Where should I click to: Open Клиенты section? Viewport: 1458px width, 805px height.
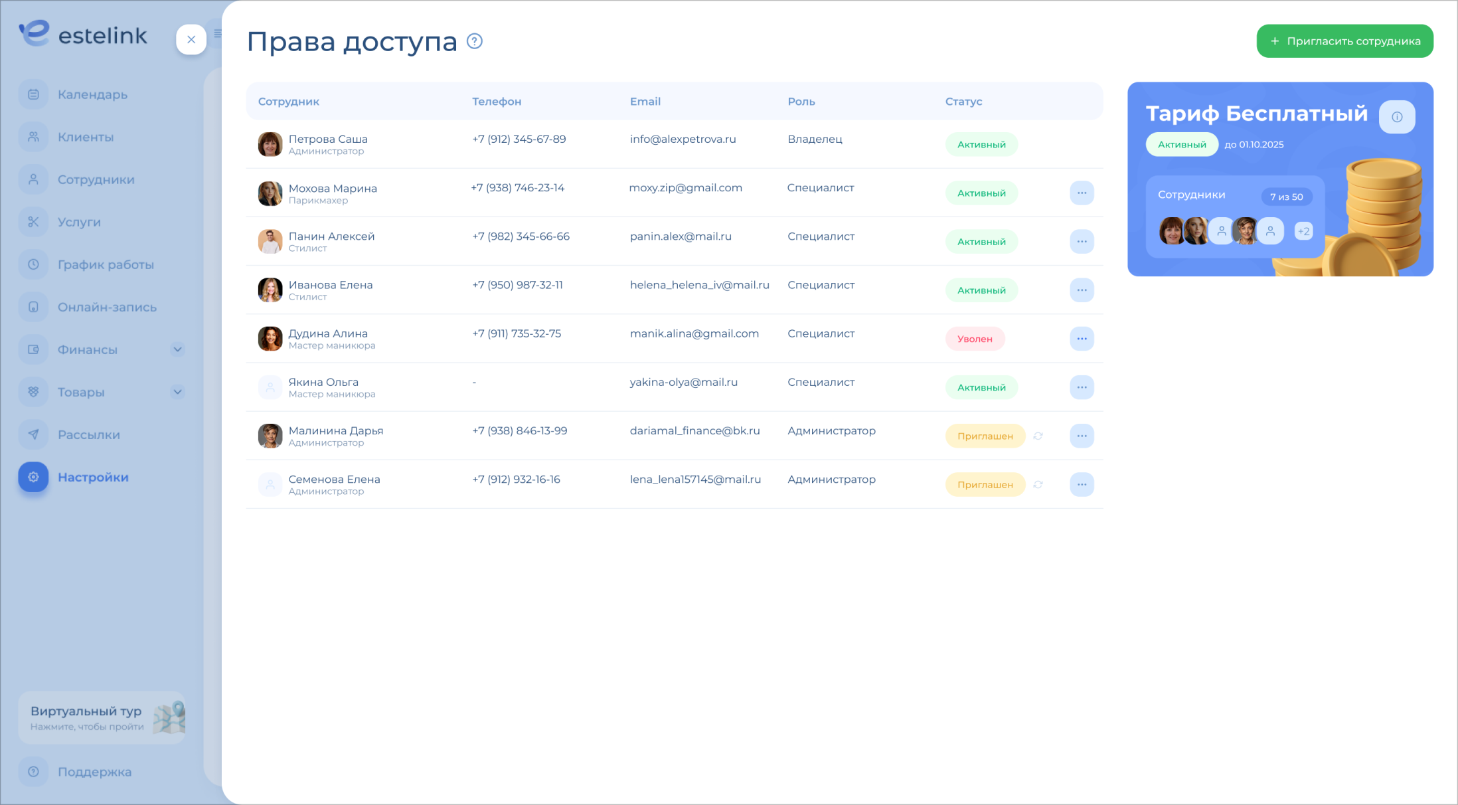pos(86,137)
